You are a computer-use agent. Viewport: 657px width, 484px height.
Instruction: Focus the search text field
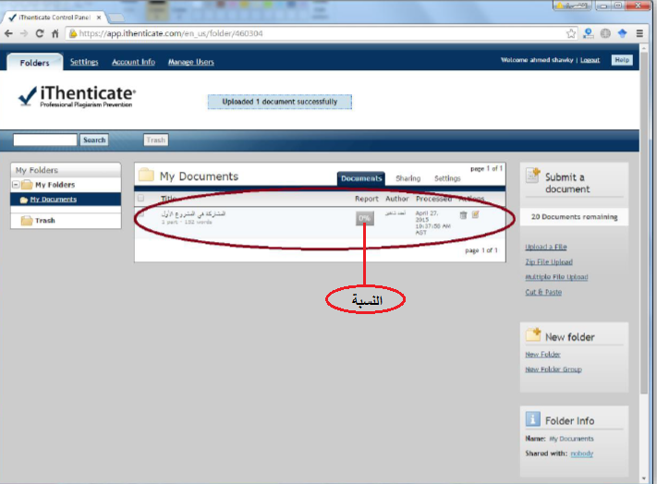[x=45, y=139]
